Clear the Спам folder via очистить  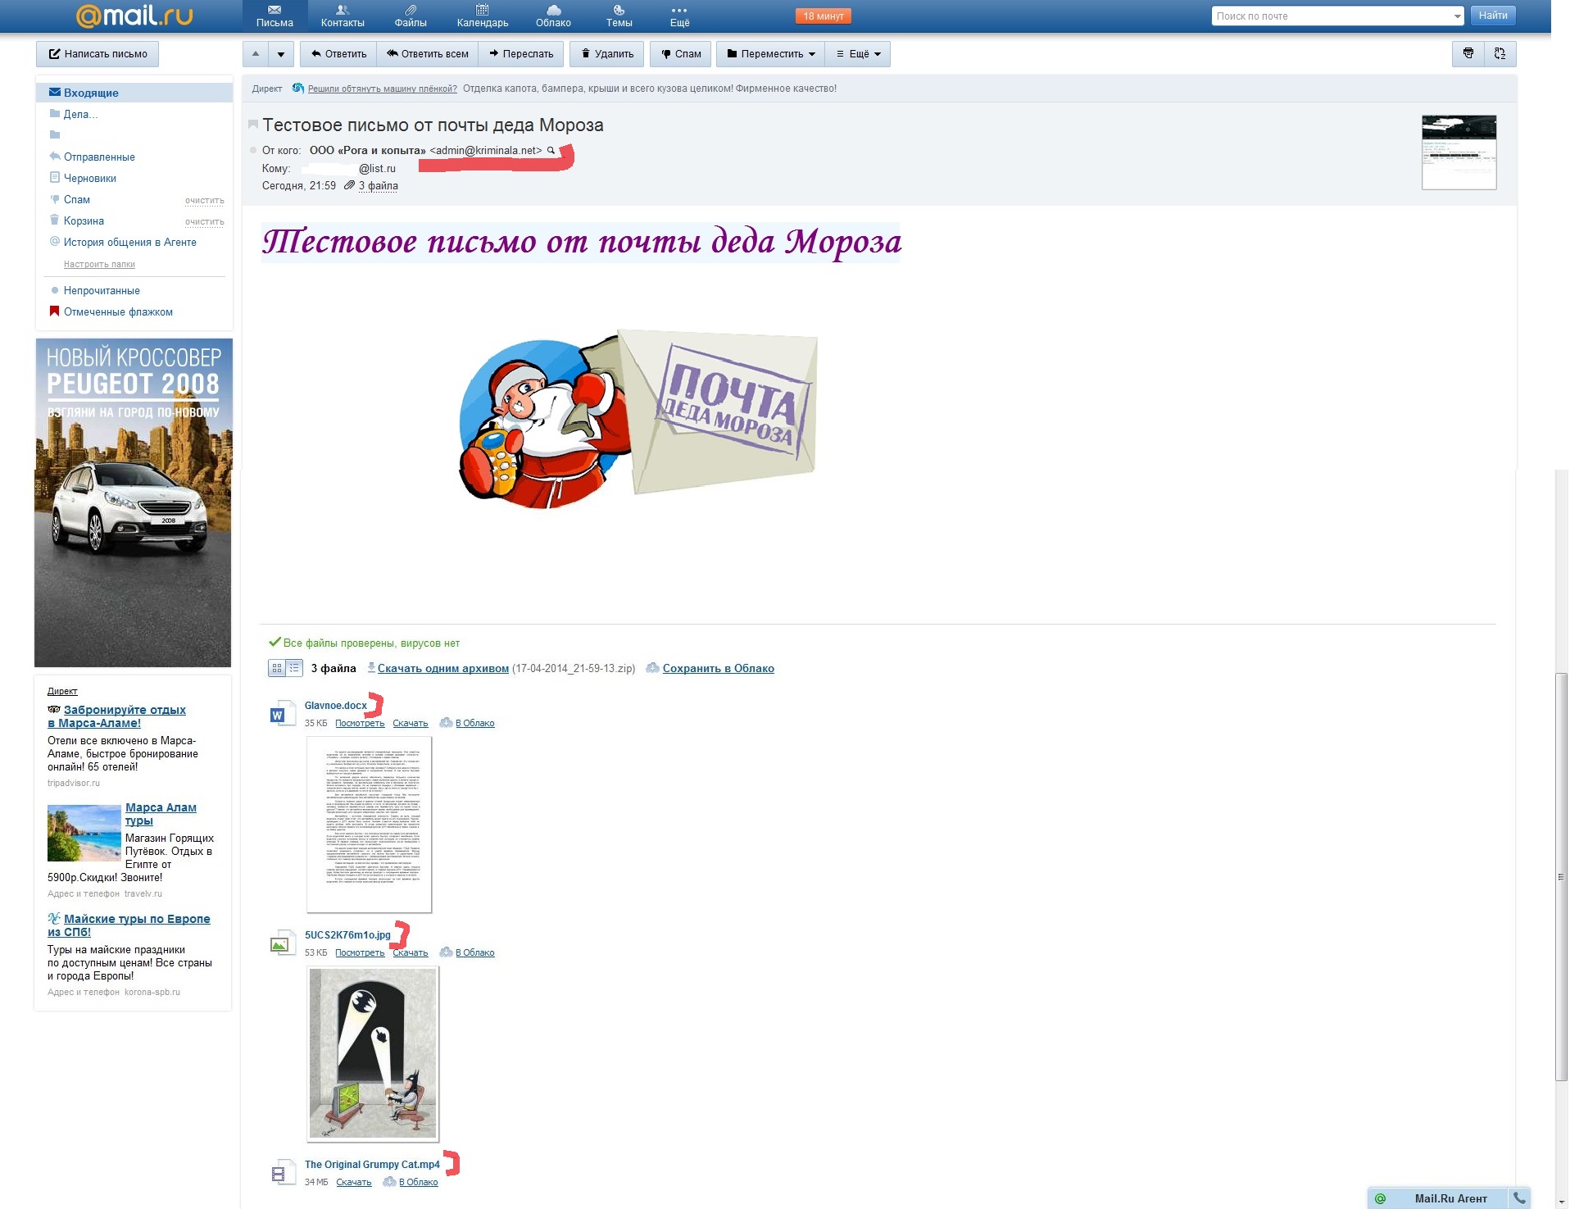tap(204, 201)
